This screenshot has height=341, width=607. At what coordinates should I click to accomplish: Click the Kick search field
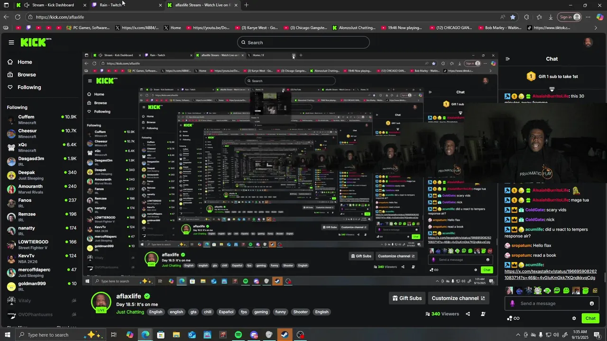303,42
